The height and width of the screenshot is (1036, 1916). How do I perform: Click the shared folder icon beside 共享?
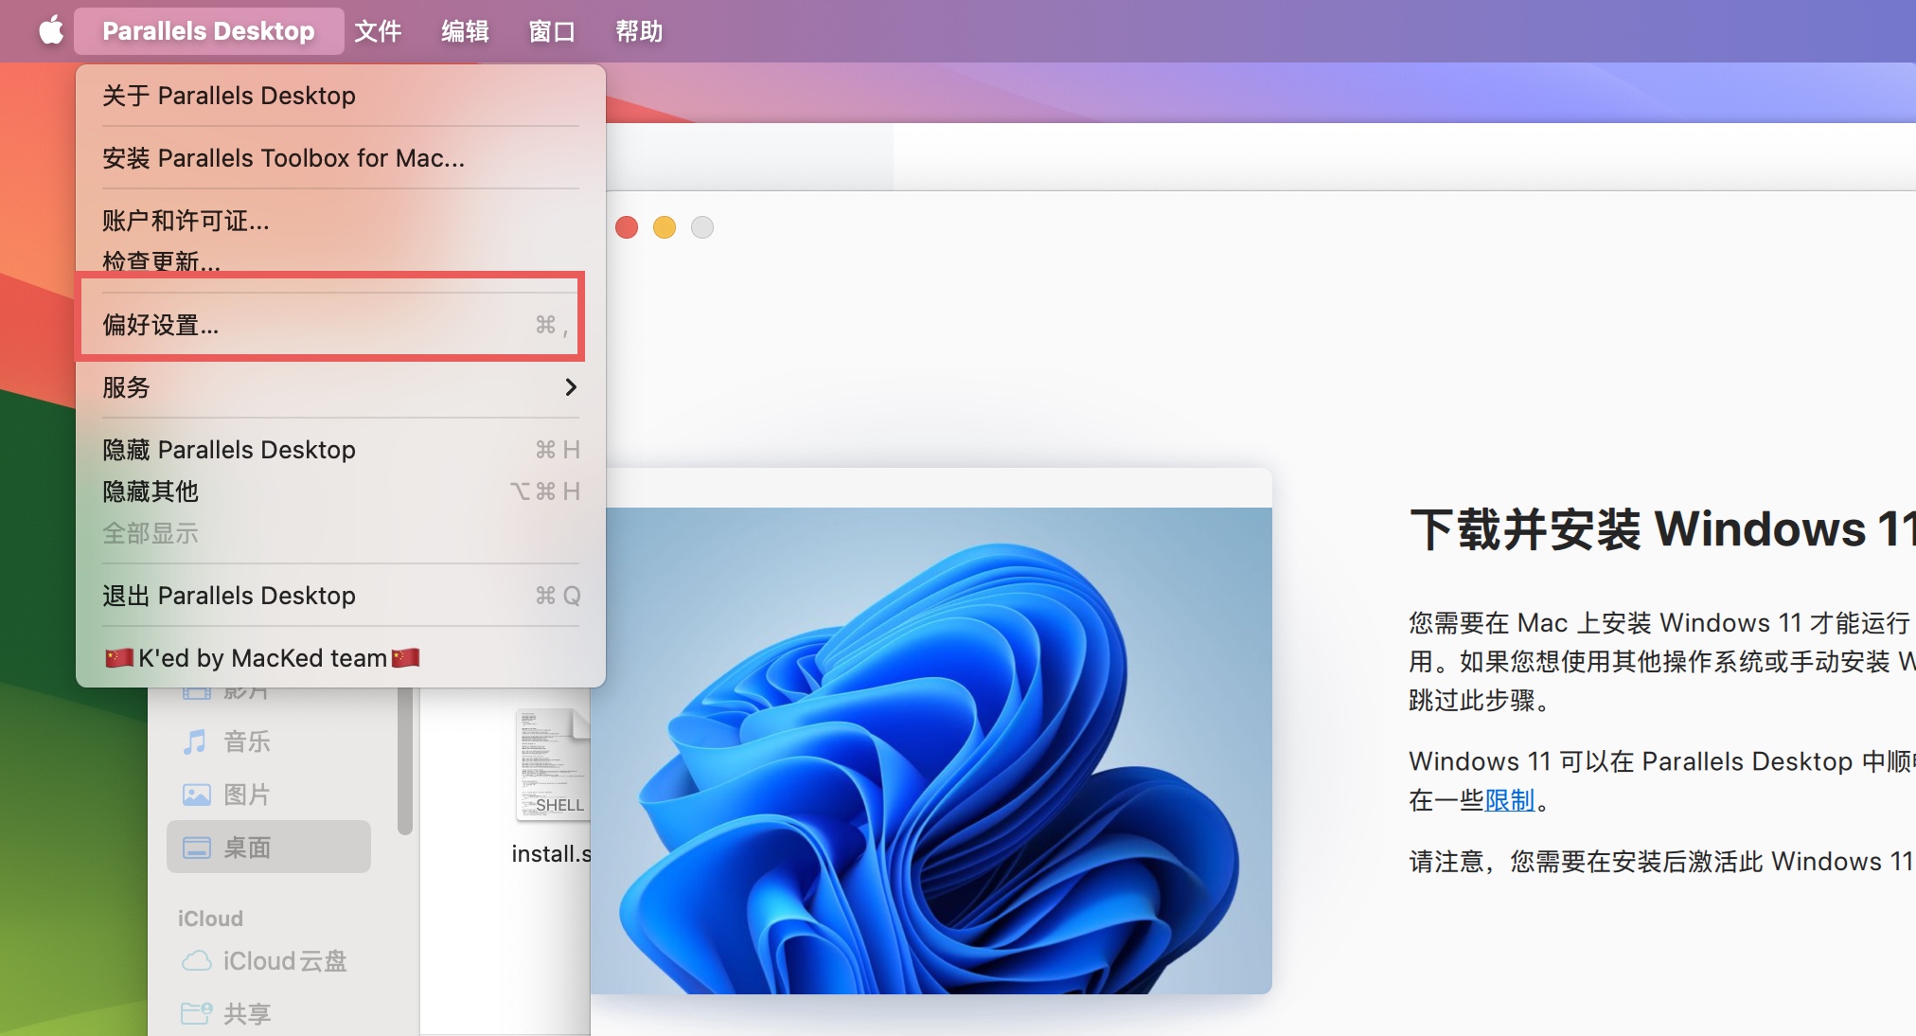[196, 1014]
